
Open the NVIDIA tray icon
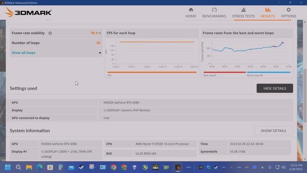[x=201, y=167]
